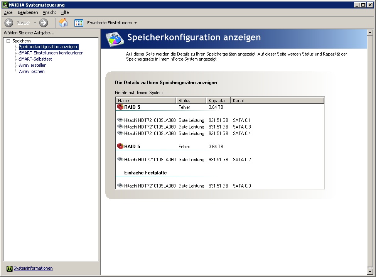Open the Array löschen task
The height and width of the screenshot is (277, 376).
point(32,71)
